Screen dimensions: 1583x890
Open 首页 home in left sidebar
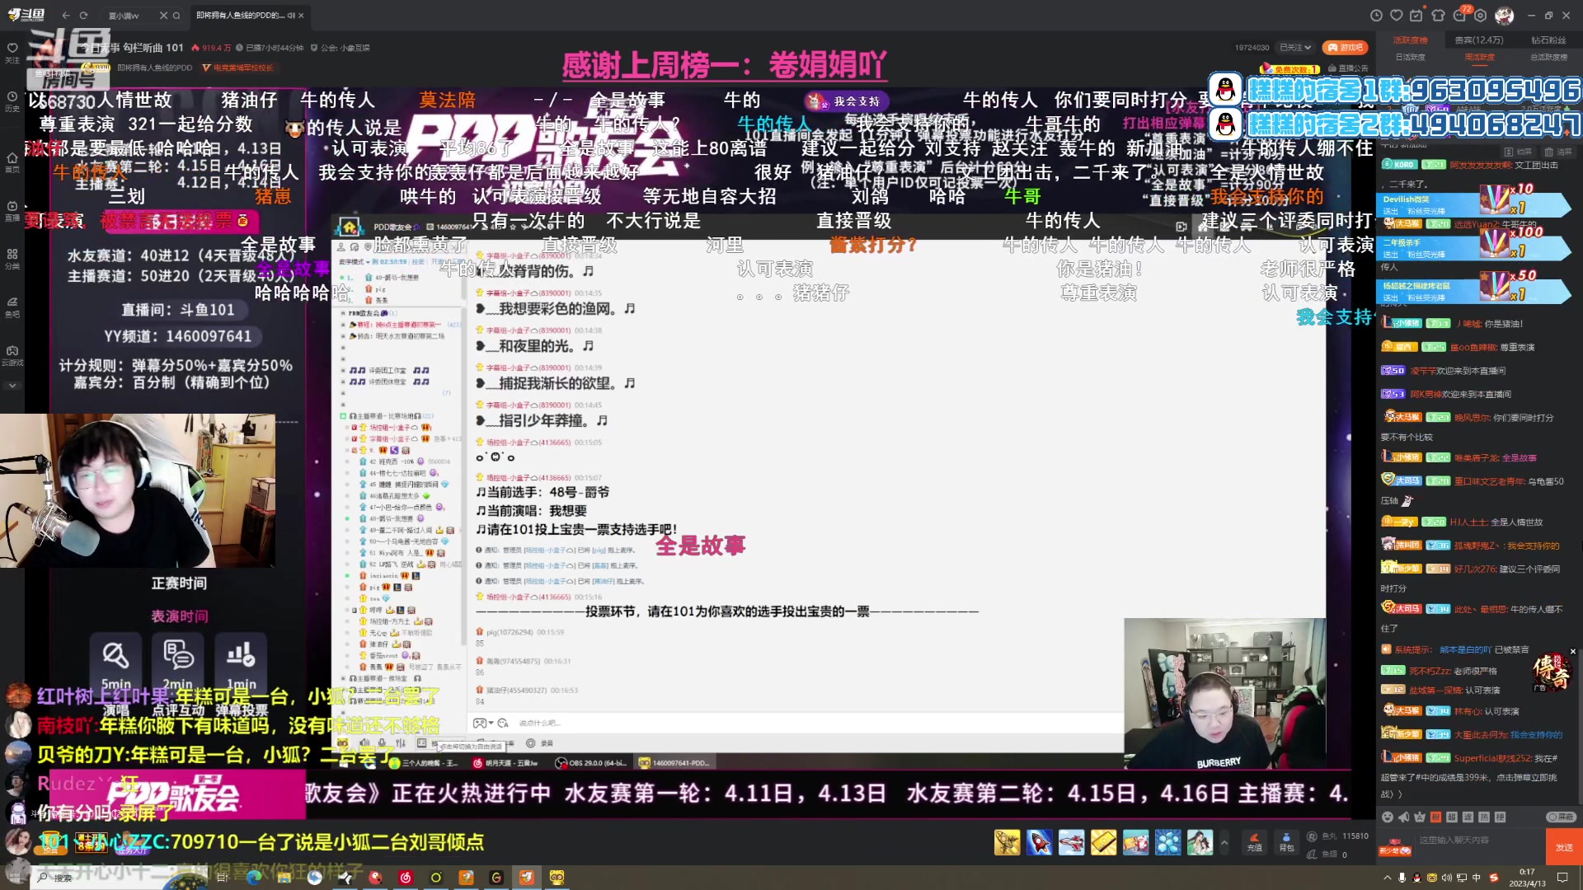[12, 161]
